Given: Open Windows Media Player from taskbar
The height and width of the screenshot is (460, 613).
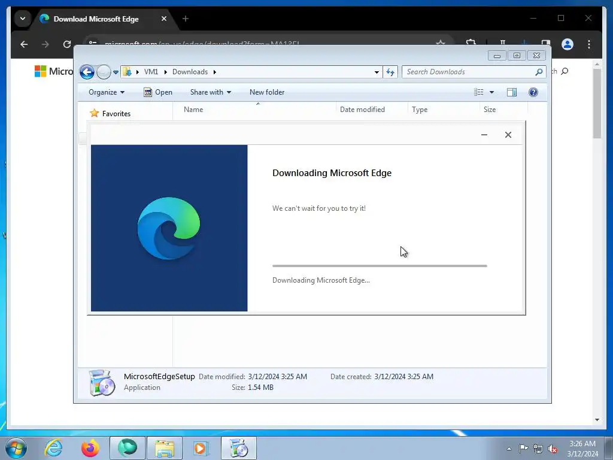Looking at the screenshot, I should [x=201, y=448].
